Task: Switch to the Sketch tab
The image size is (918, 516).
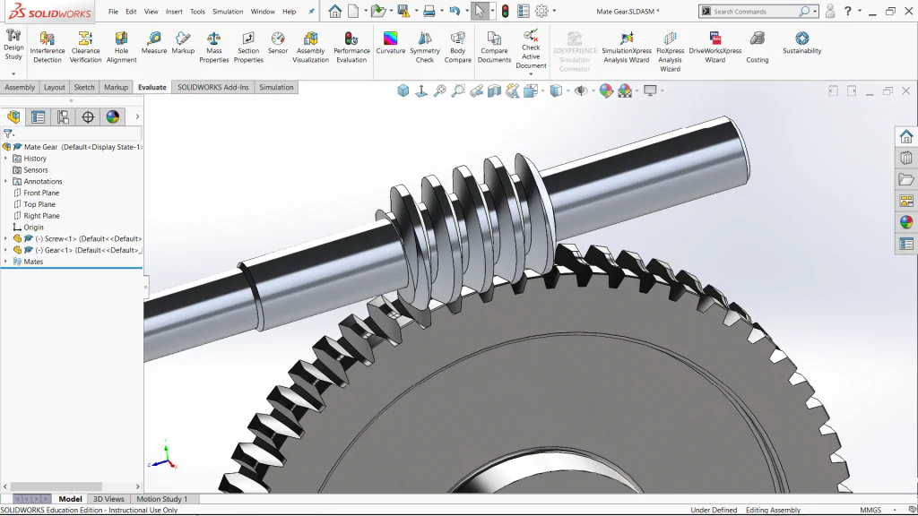Action: [x=83, y=87]
